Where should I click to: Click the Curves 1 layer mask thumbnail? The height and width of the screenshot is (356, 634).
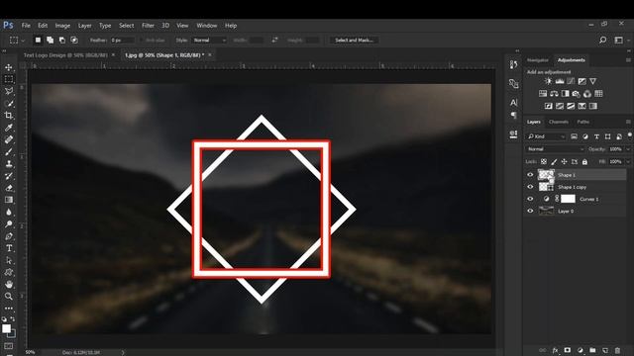pos(568,199)
